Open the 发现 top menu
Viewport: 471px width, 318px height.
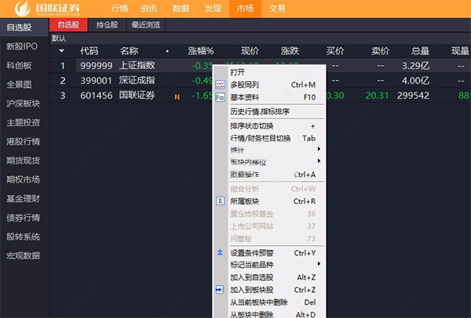[x=213, y=9]
